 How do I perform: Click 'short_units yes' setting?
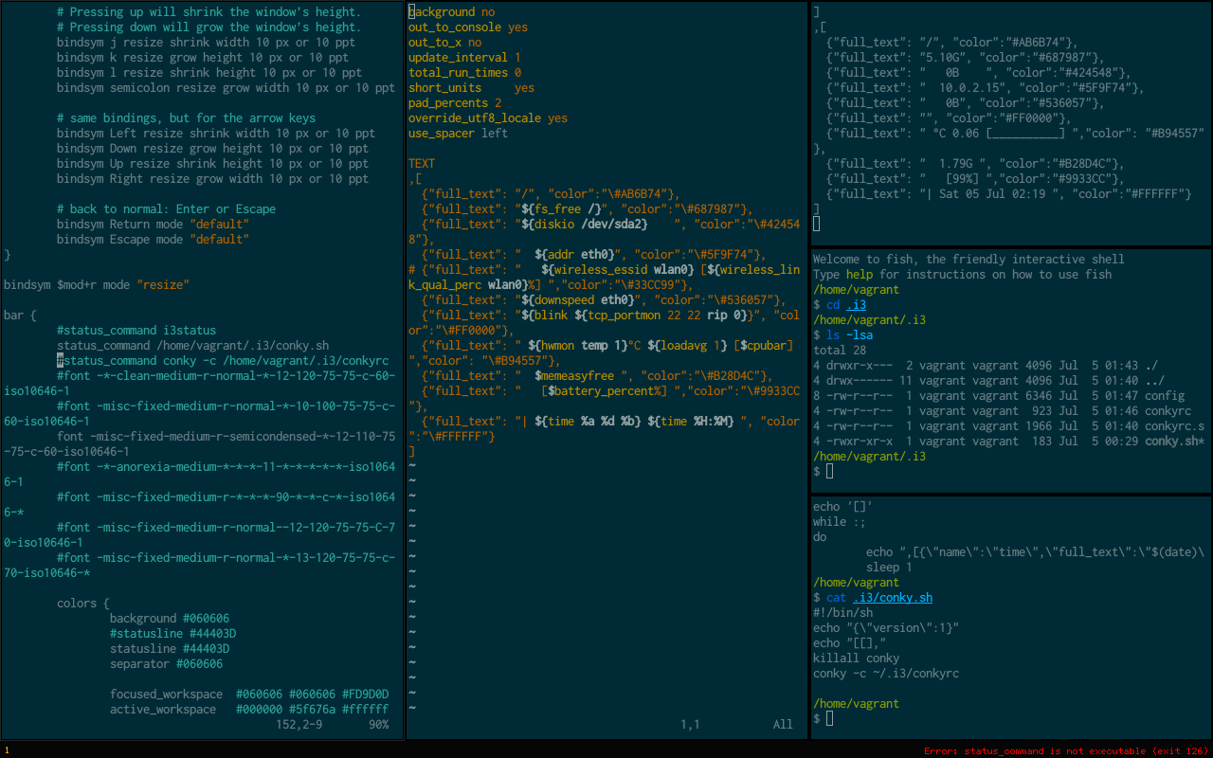pyautogui.click(x=471, y=88)
